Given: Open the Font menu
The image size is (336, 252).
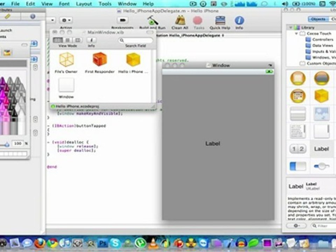Looking at the screenshot, I should click(x=64, y=3).
